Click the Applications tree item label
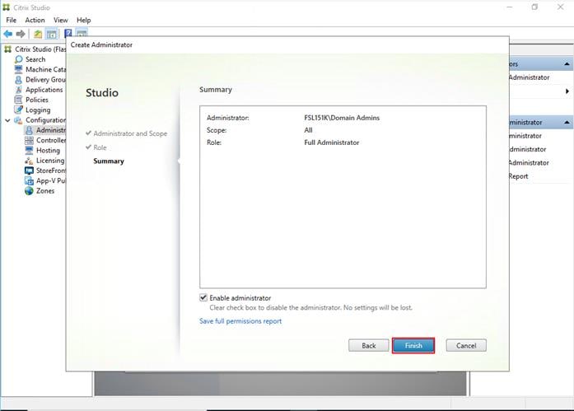The width and height of the screenshot is (574, 411). point(44,90)
